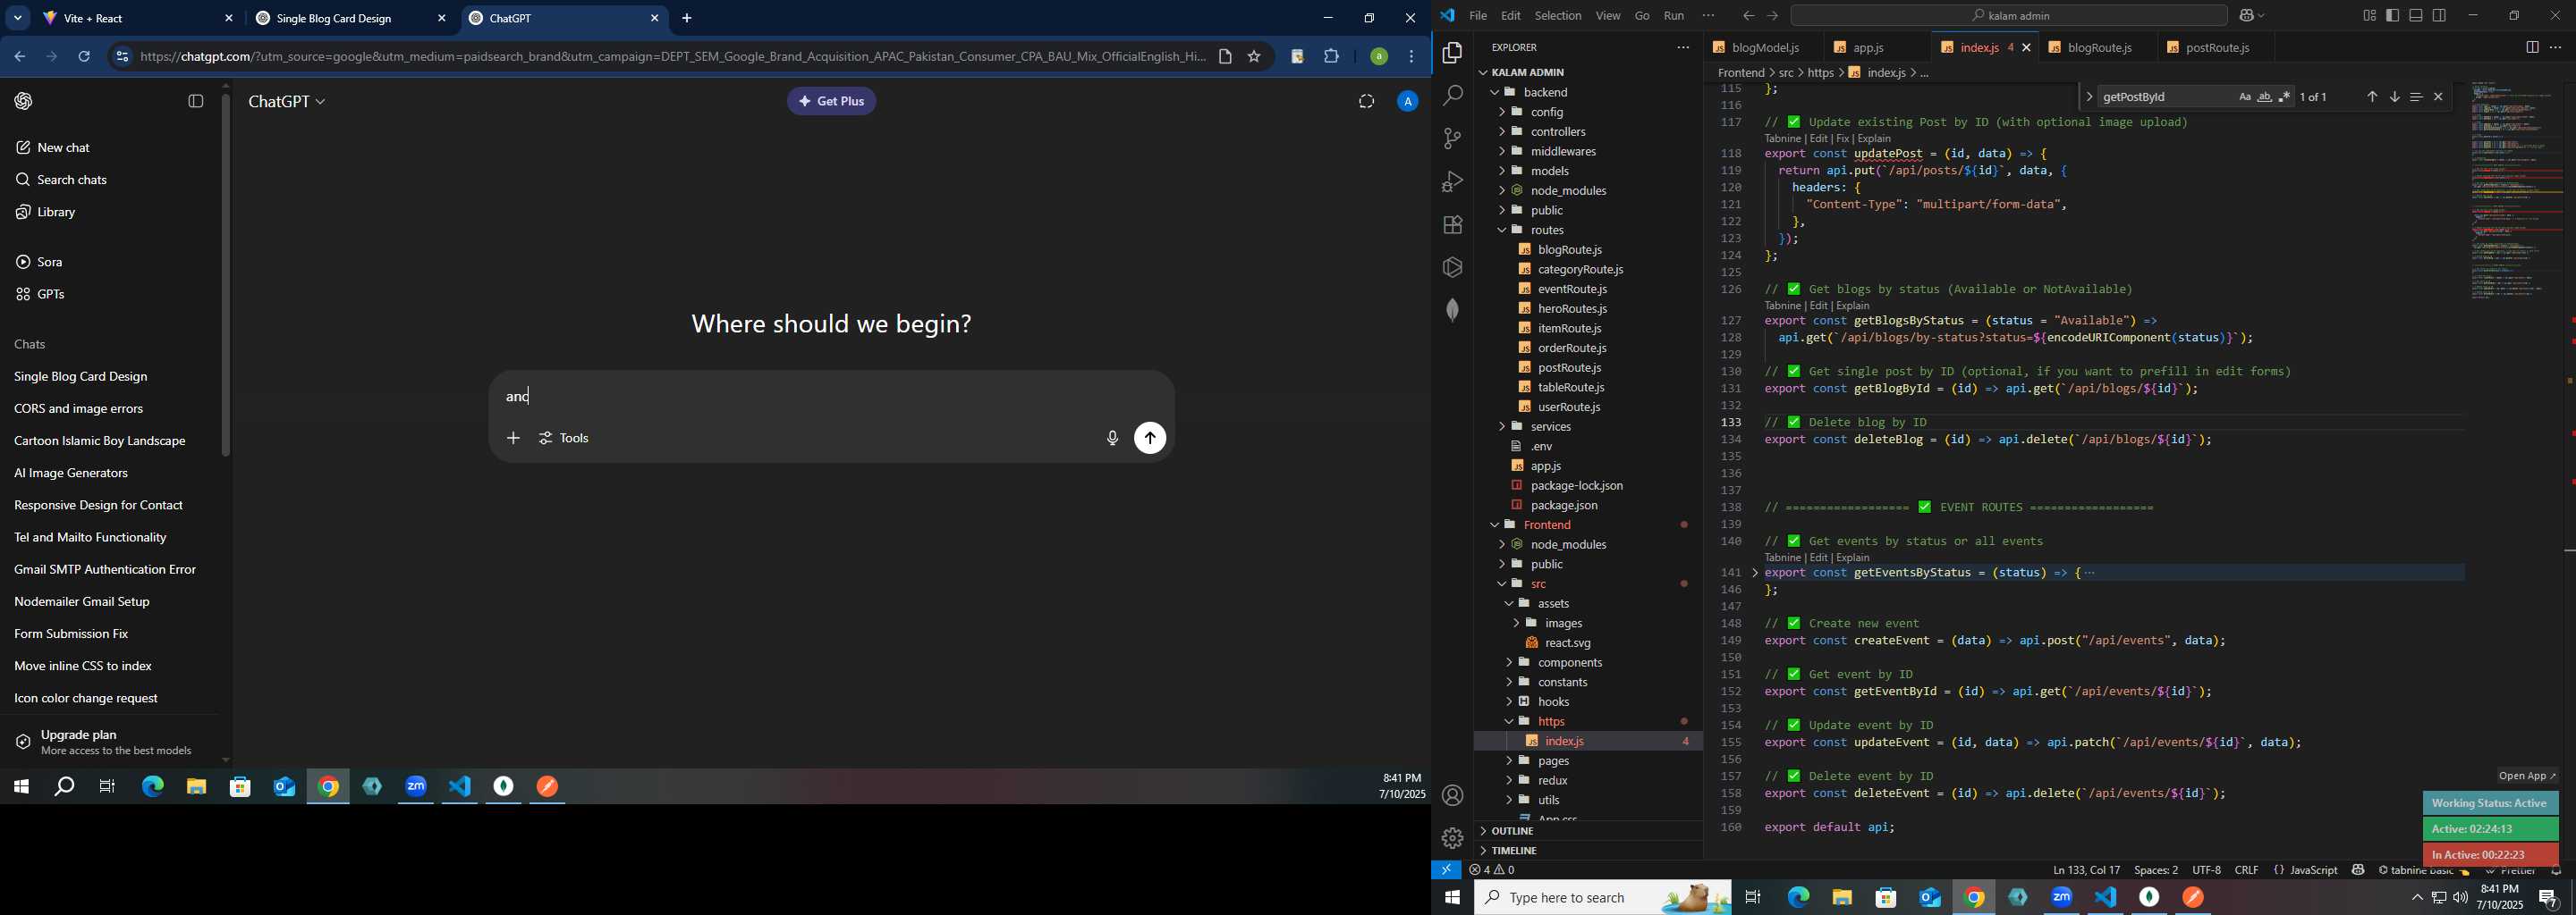Image resolution: width=2576 pixels, height=915 pixels.
Task: Click Open App button in VS Code corner
Action: (2526, 776)
